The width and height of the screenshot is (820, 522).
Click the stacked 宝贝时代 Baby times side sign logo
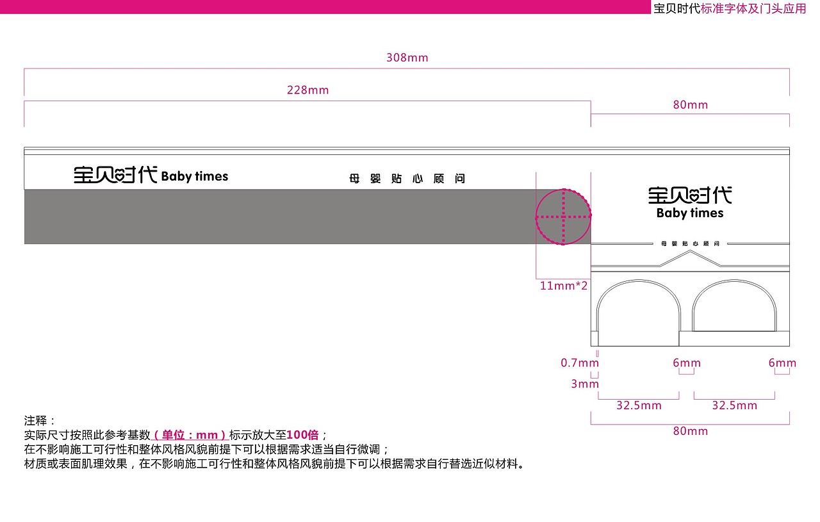[689, 202]
